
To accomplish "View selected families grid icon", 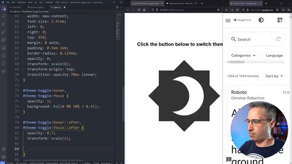I will 280,20.
